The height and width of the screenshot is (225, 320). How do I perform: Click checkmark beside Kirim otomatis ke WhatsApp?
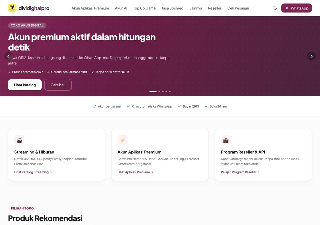pyautogui.click(x=128, y=106)
